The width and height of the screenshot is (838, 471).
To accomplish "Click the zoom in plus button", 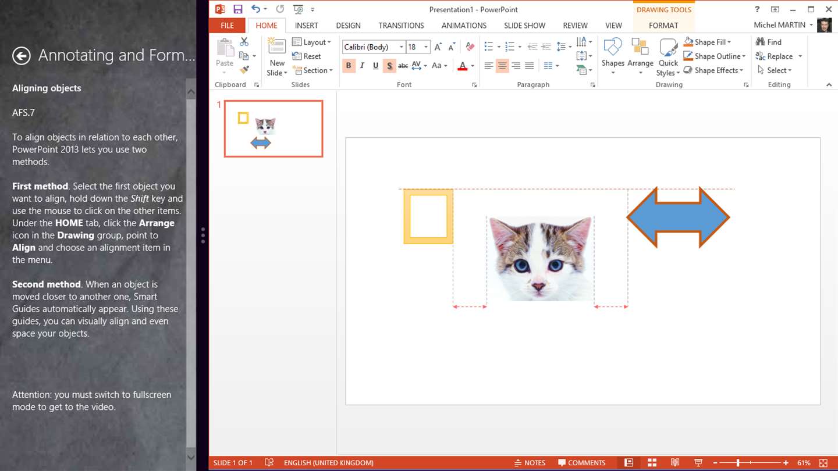I will (x=786, y=463).
